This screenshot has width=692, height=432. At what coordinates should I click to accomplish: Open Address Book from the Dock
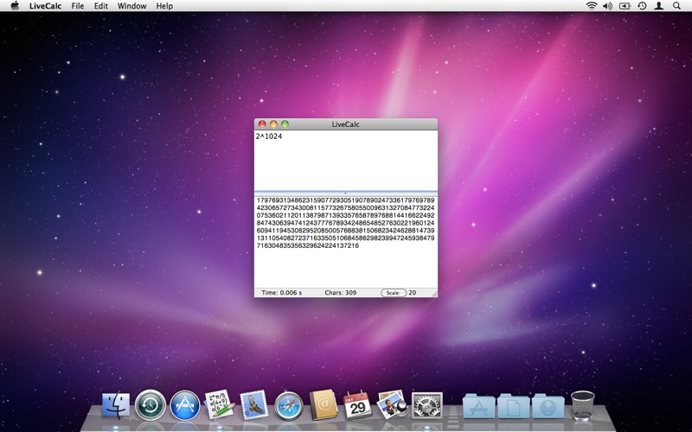click(323, 404)
